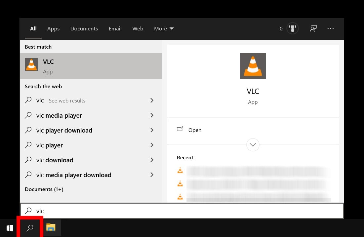
Task: Expand arrow next to vlc player download
Action: (152, 130)
